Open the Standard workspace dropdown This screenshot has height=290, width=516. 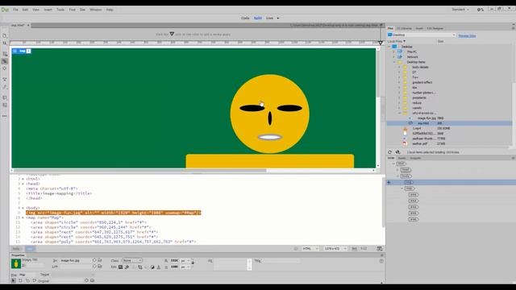460,10
